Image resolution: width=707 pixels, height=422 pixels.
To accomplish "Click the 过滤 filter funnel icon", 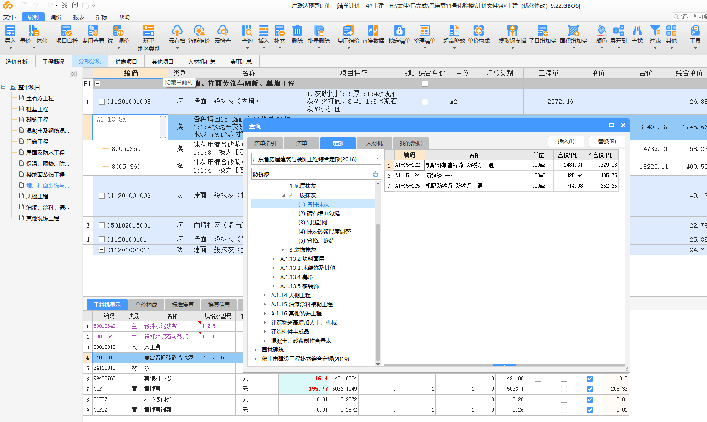I will [655, 31].
